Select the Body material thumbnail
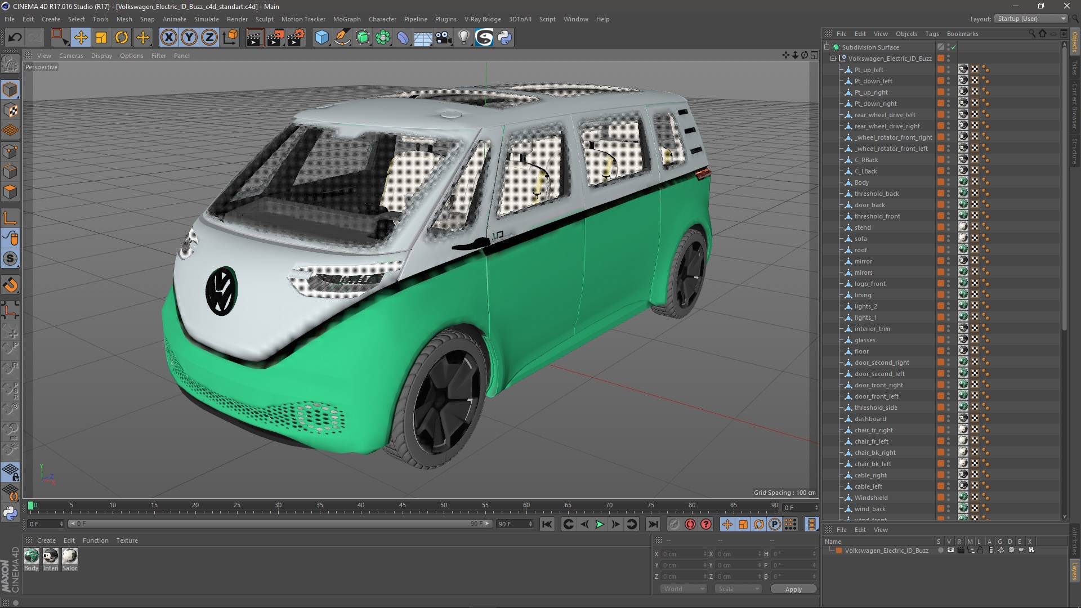 [x=32, y=556]
